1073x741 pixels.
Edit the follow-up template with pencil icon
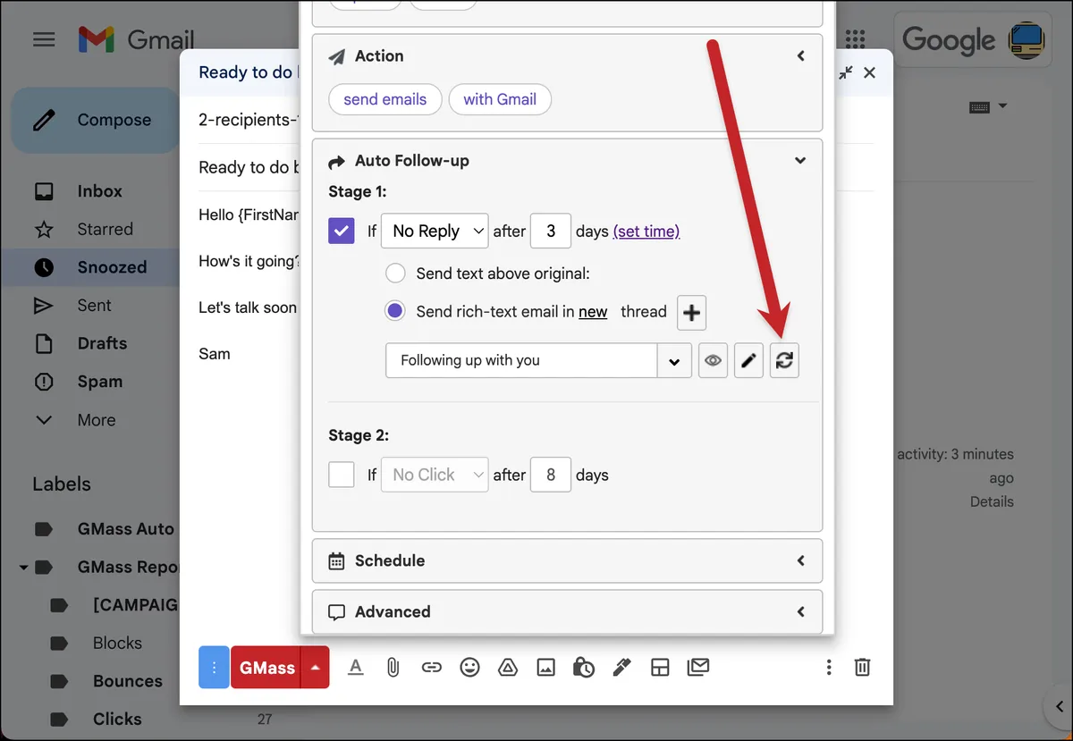(x=748, y=361)
